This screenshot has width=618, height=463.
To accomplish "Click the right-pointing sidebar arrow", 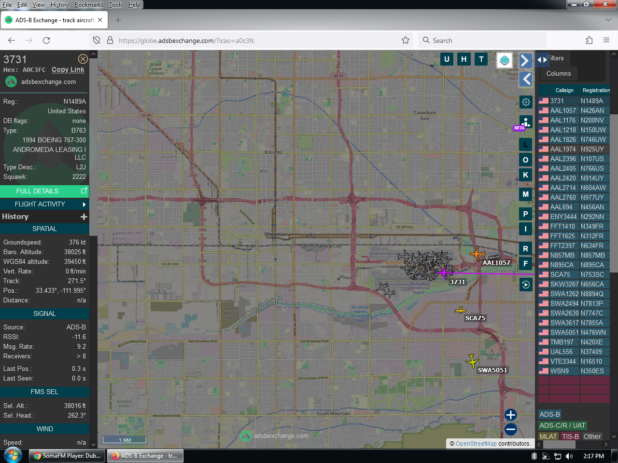I will tap(525, 61).
